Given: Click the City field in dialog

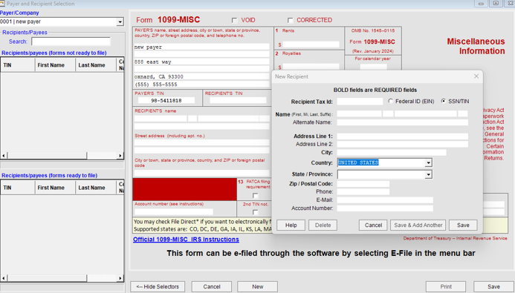Looking at the screenshot, I should 392,152.
